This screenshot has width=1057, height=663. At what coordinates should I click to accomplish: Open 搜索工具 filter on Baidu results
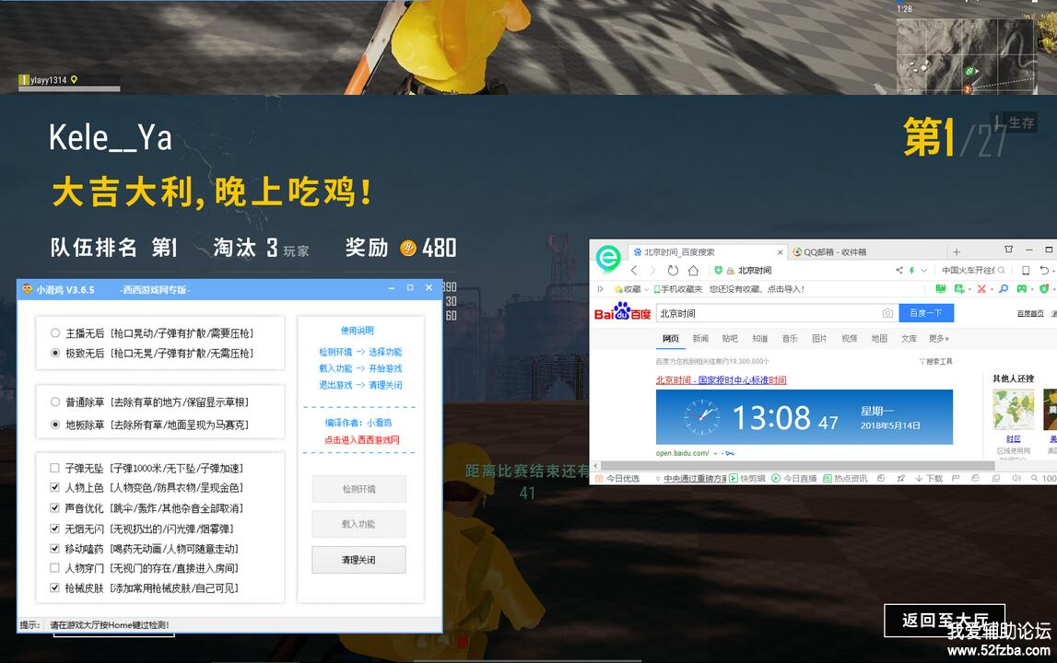click(935, 362)
